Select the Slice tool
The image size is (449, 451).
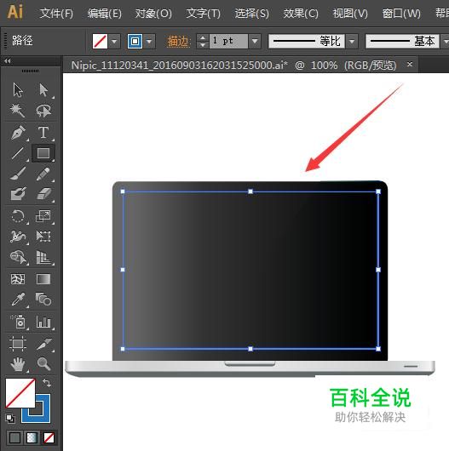pyautogui.click(x=43, y=344)
